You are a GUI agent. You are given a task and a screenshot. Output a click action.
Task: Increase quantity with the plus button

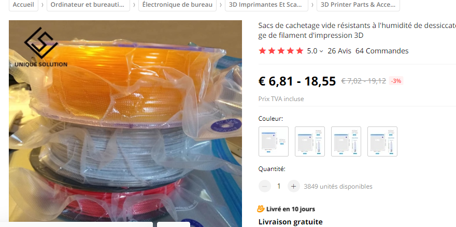[x=294, y=186]
